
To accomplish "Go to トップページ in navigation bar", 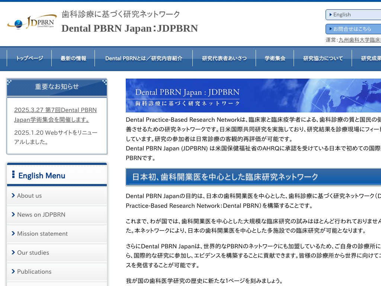I will coord(29,58).
